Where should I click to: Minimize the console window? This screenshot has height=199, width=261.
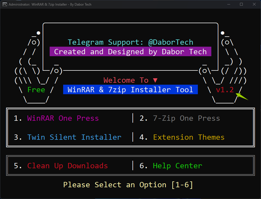pos(228,4)
